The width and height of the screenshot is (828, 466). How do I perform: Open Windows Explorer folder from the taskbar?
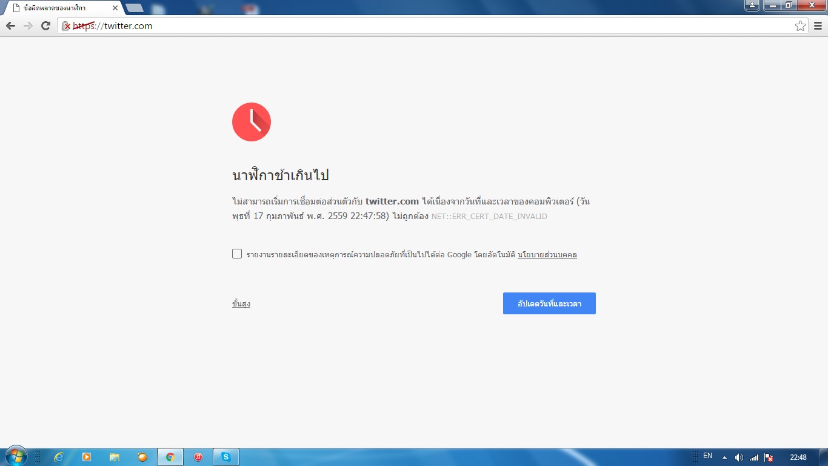115,457
